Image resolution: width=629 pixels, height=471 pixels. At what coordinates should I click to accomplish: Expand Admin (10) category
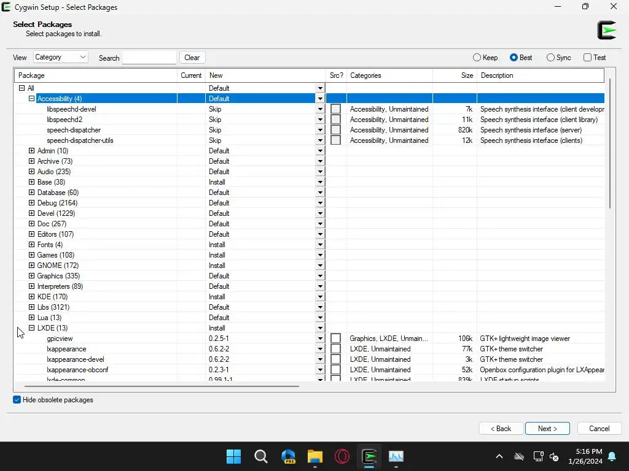coord(32,151)
